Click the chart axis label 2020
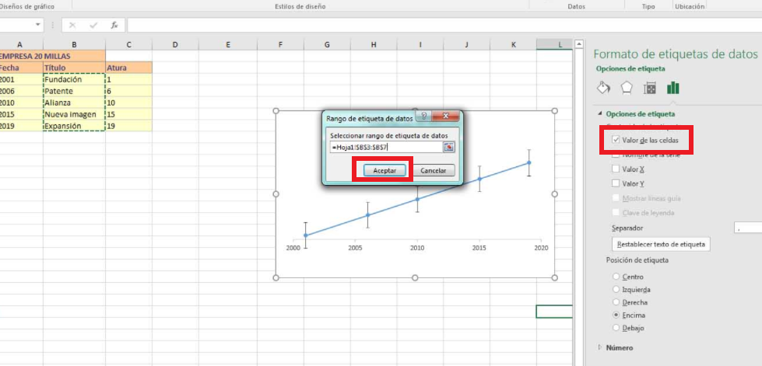Image resolution: width=762 pixels, height=366 pixels. click(x=541, y=248)
